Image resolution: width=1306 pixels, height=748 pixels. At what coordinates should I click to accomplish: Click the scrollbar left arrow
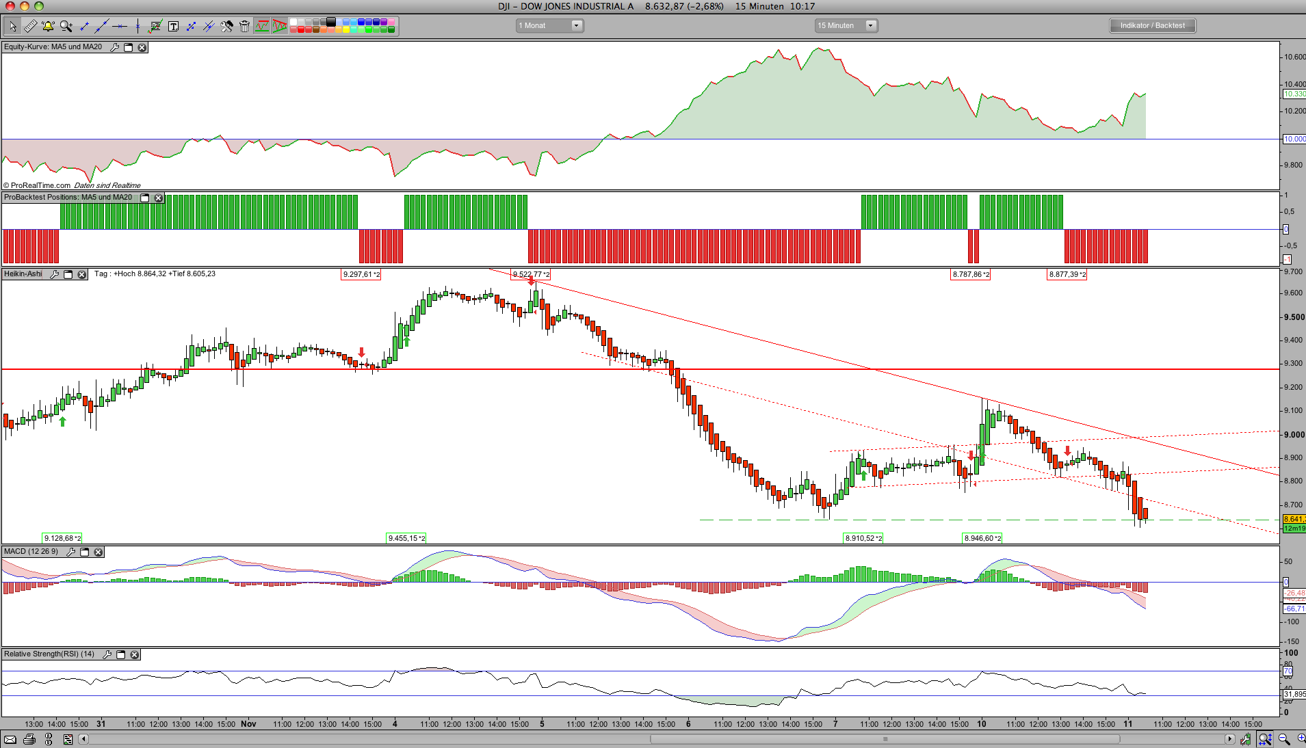click(x=83, y=739)
